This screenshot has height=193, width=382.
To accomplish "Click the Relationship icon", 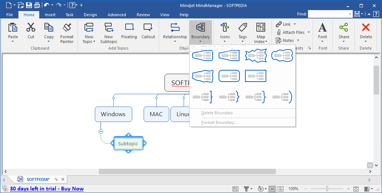I will coord(175,28).
